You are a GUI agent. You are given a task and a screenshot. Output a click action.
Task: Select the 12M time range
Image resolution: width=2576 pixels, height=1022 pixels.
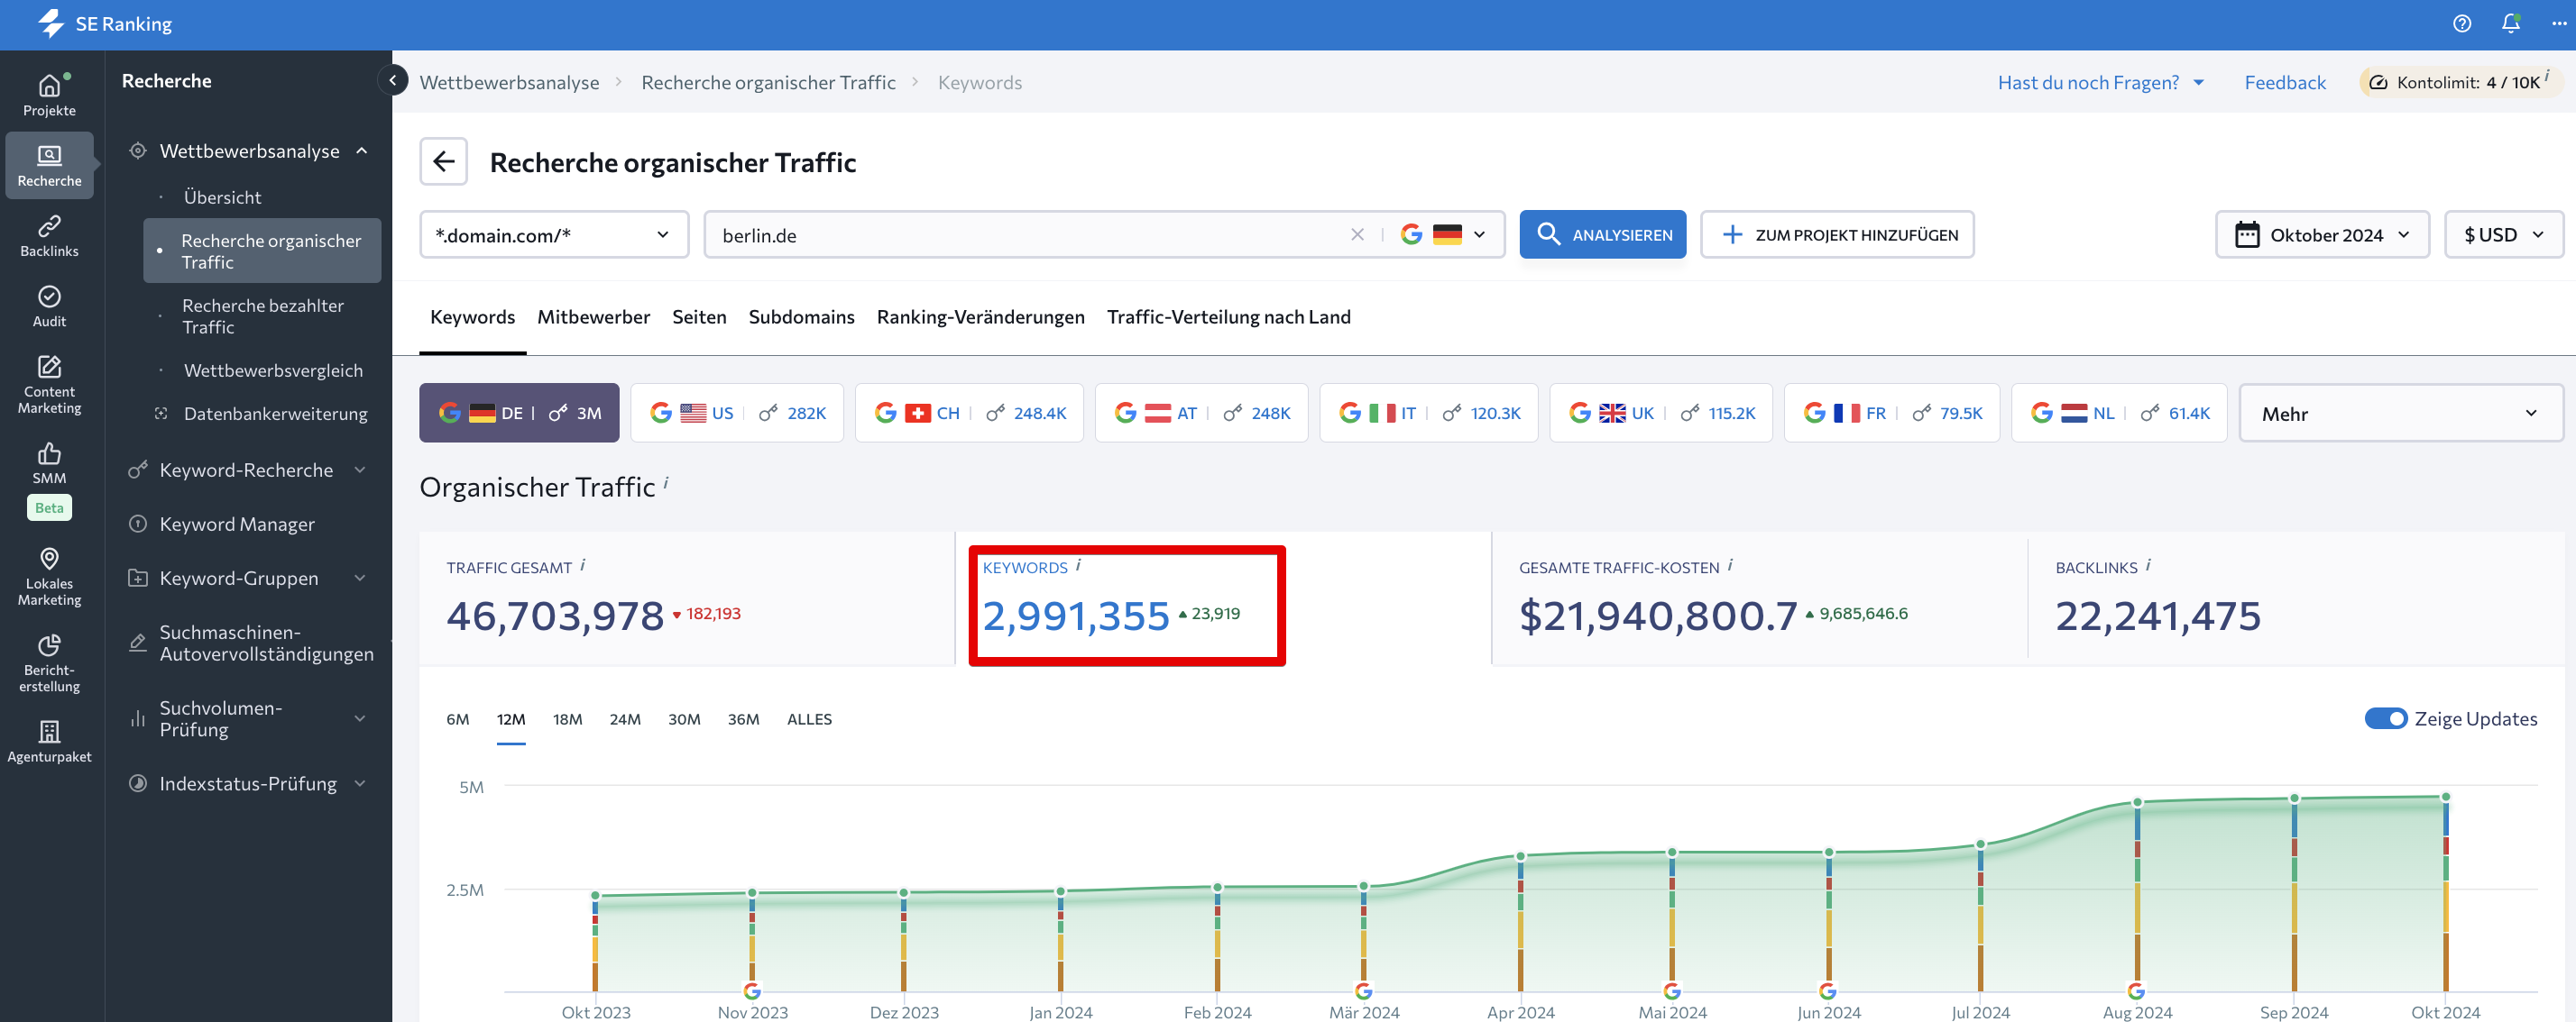(511, 719)
